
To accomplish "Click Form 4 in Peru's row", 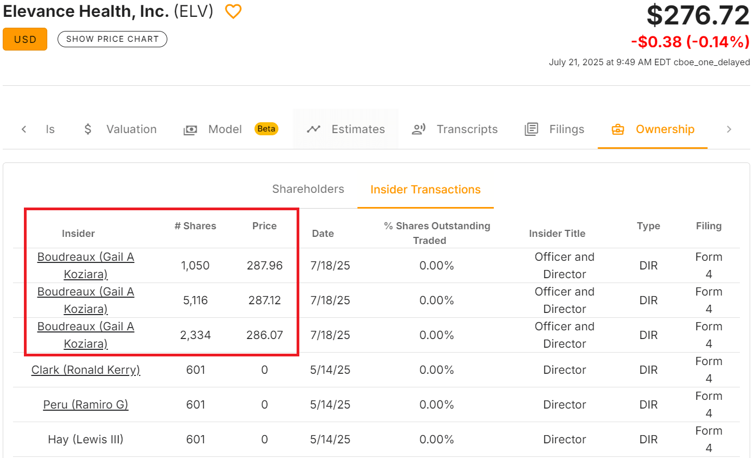I will [x=709, y=405].
